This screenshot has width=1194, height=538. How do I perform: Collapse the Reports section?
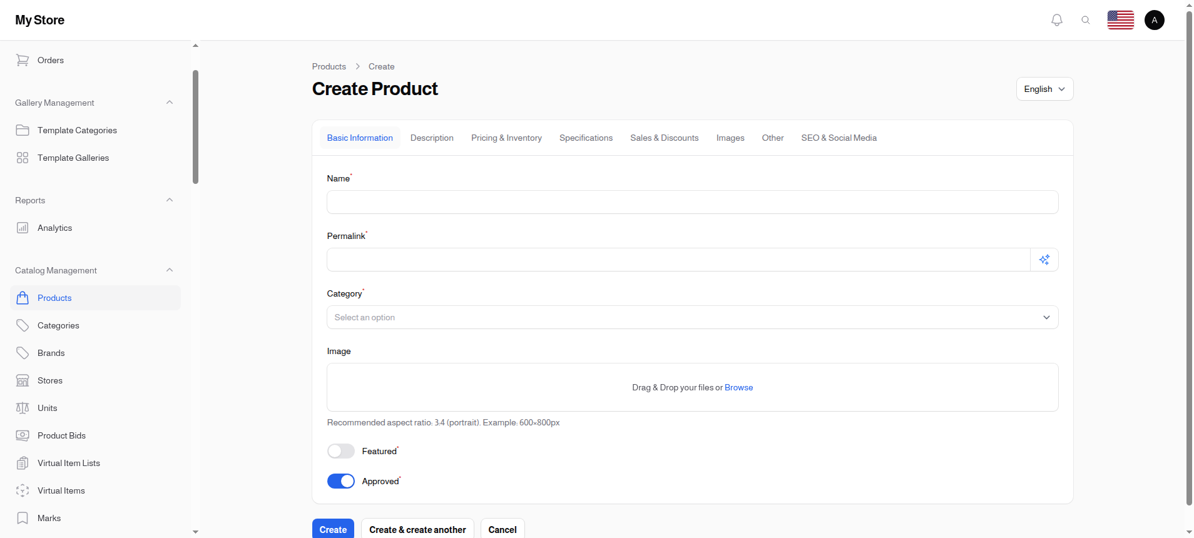coord(170,200)
